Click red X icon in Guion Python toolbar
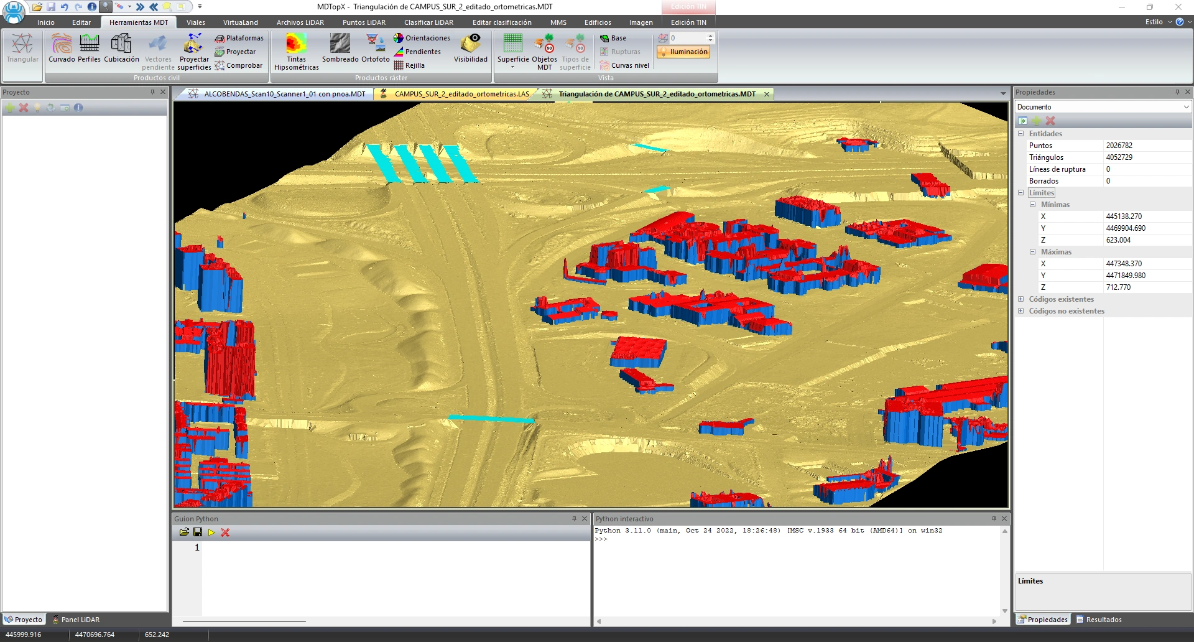 click(x=225, y=533)
